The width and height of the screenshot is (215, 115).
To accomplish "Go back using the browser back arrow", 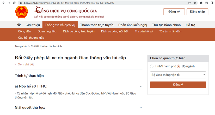I will coord(3,3).
